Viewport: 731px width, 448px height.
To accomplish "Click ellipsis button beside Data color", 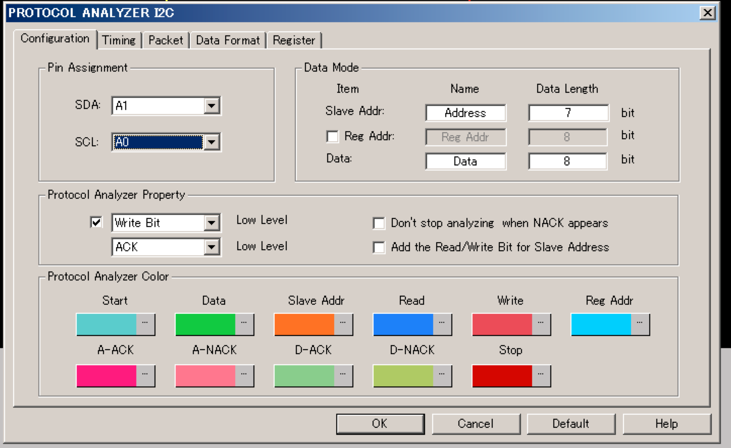I will click(x=244, y=324).
